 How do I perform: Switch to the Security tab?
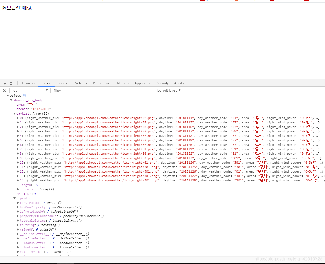coord(163,83)
